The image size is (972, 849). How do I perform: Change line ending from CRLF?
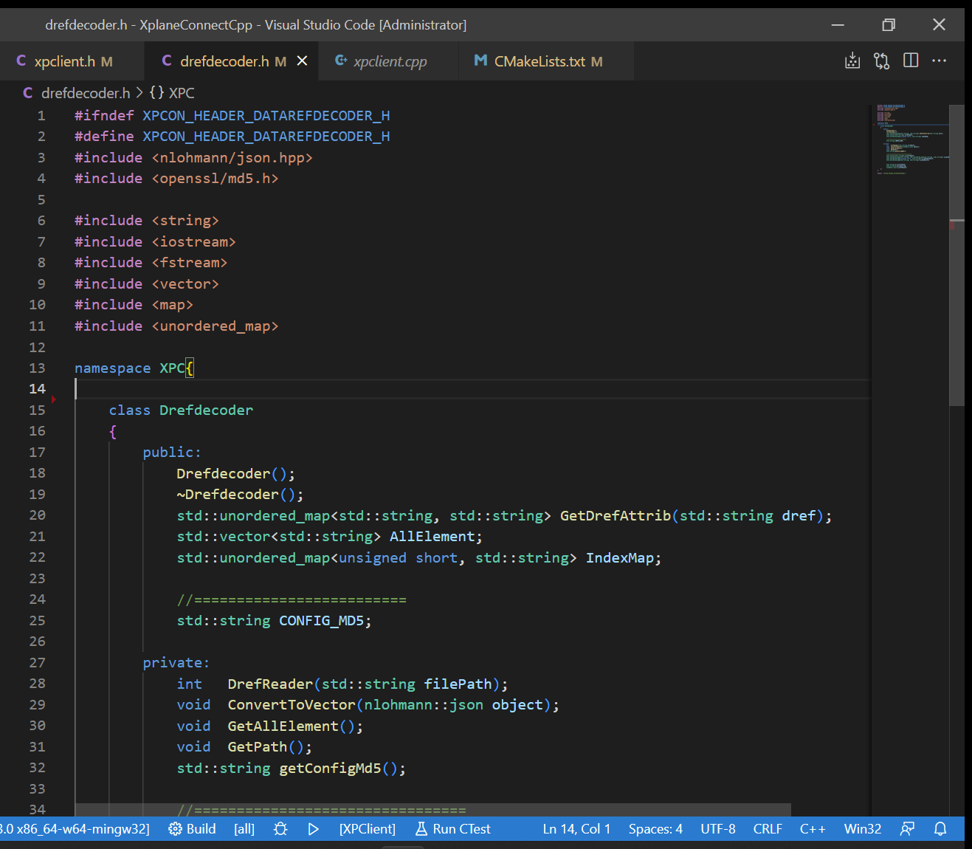768,828
